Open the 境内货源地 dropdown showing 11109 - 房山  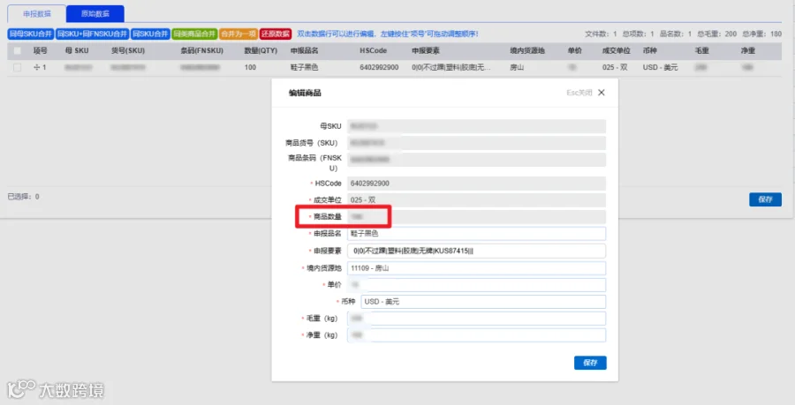click(x=477, y=268)
